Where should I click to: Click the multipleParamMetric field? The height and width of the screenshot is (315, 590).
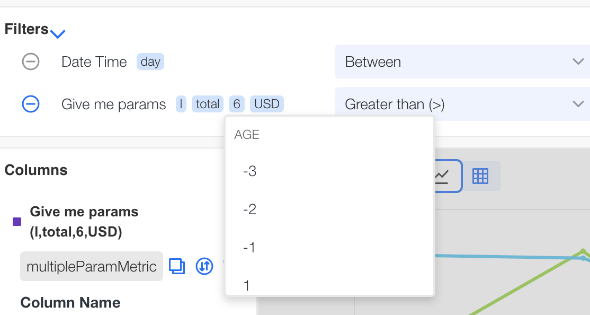tap(92, 266)
